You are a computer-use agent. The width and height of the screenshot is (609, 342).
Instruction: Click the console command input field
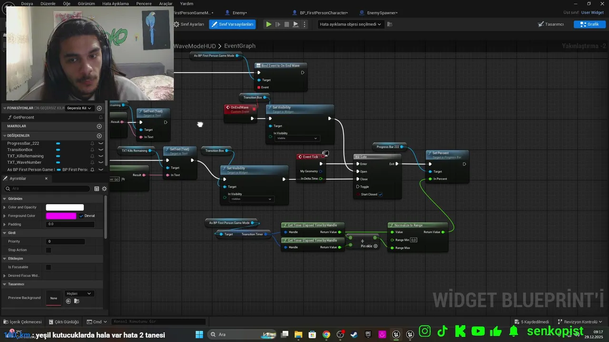pos(159,322)
